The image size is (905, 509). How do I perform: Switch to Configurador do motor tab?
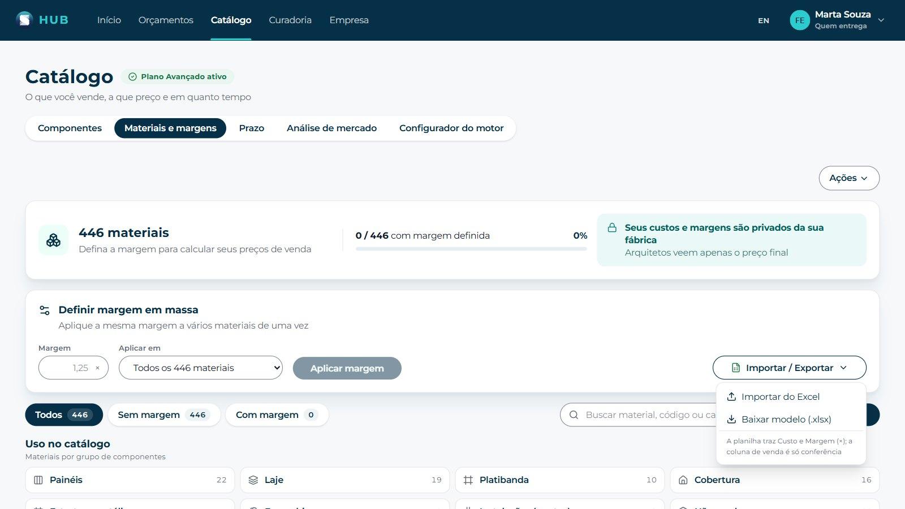(x=451, y=128)
